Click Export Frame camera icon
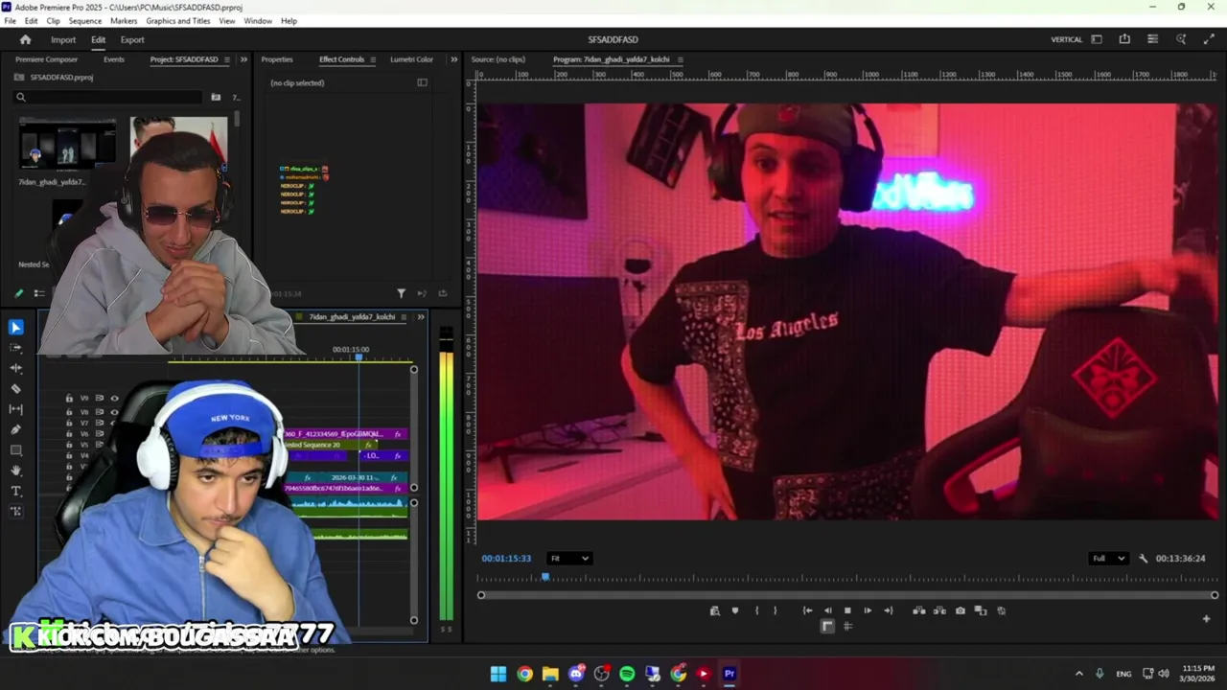This screenshot has width=1227, height=690. coord(961,610)
